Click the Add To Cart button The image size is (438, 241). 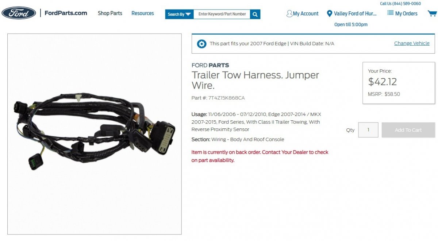pos(408,130)
